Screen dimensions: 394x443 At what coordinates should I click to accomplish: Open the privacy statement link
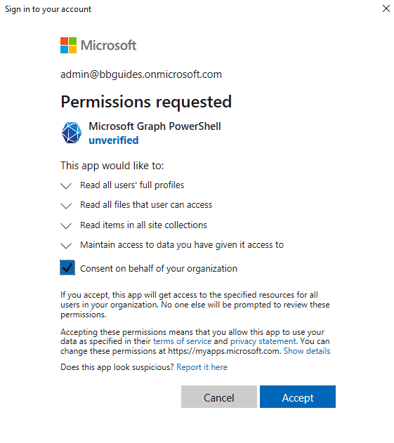point(263,341)
